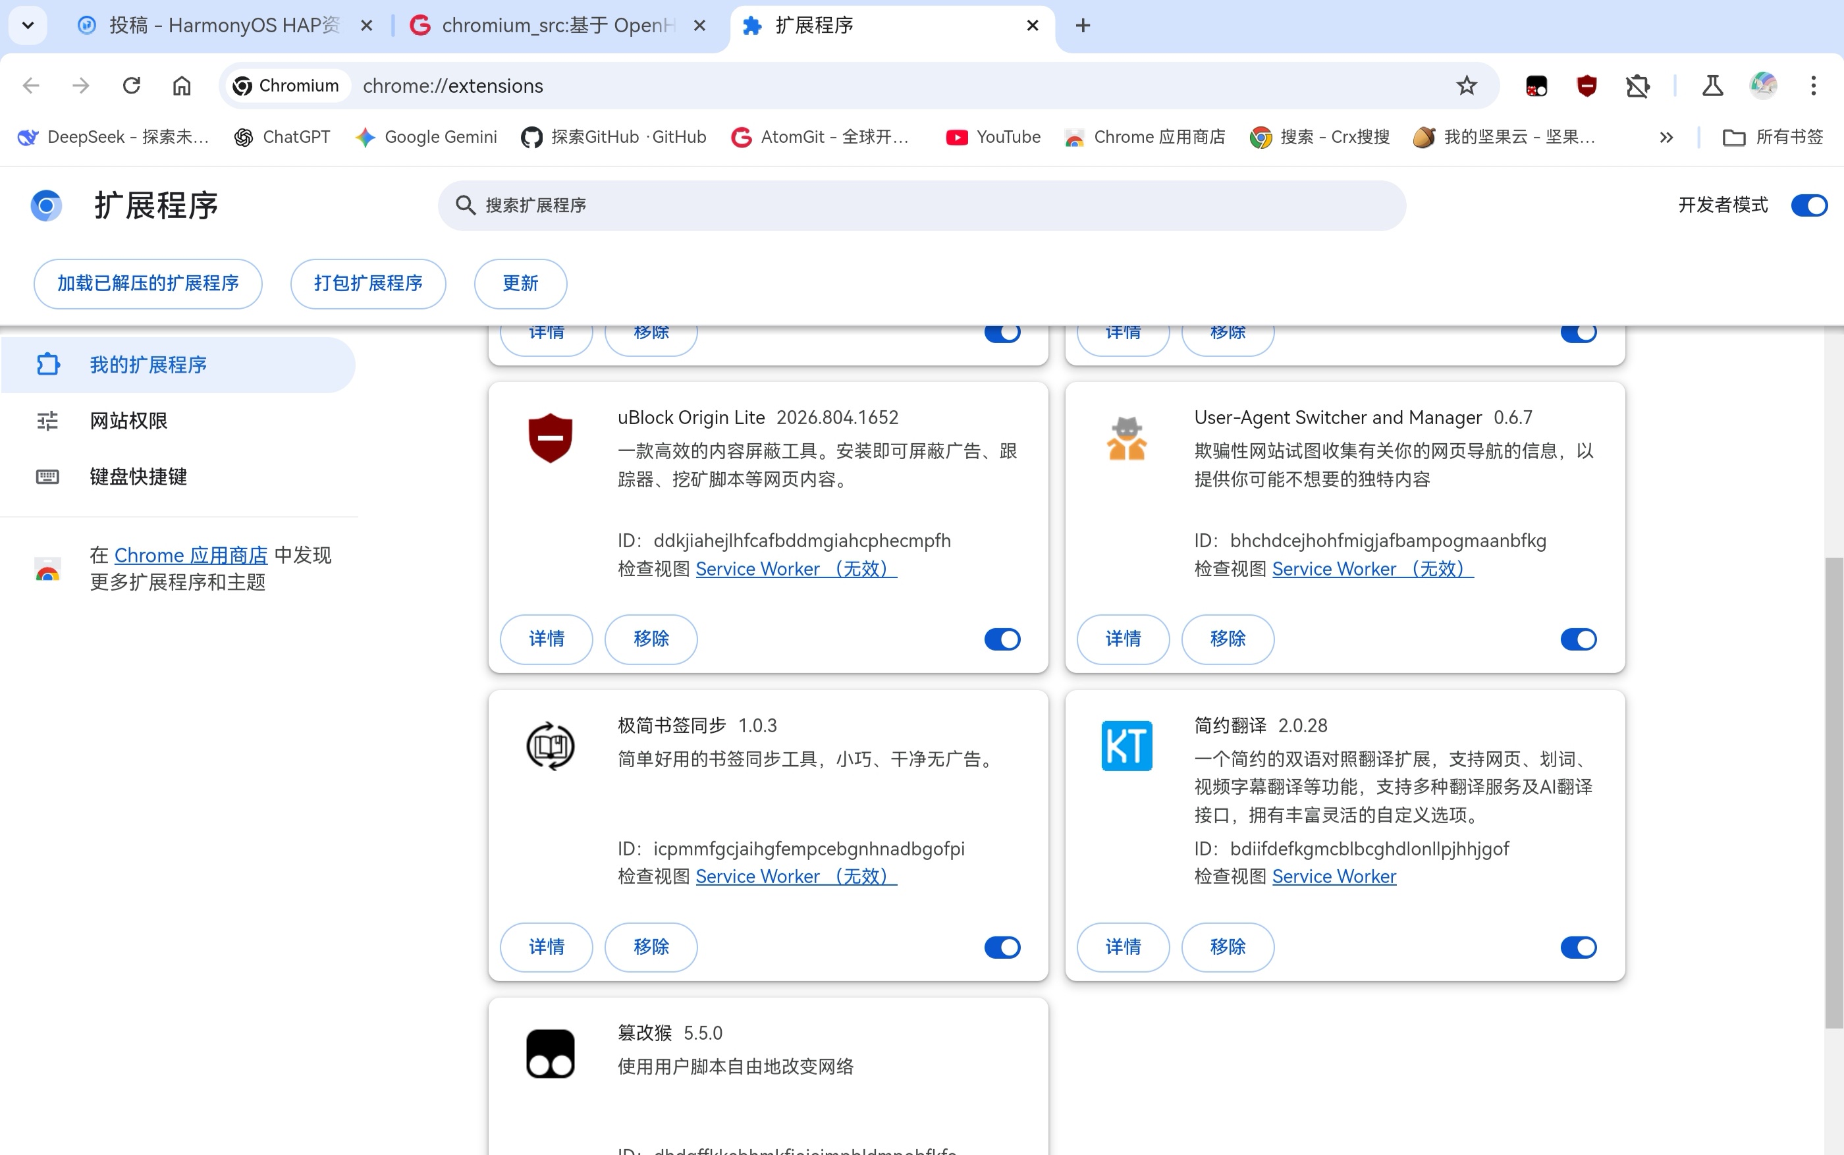The image size is (1844, 1155).
Task: Open YouTube bookmark
Action: point(993,137)
